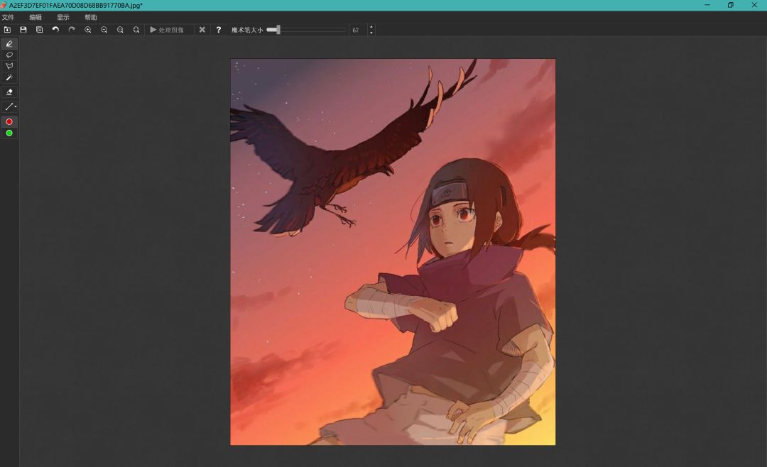Choose the red marker color

tap(9, 122)
